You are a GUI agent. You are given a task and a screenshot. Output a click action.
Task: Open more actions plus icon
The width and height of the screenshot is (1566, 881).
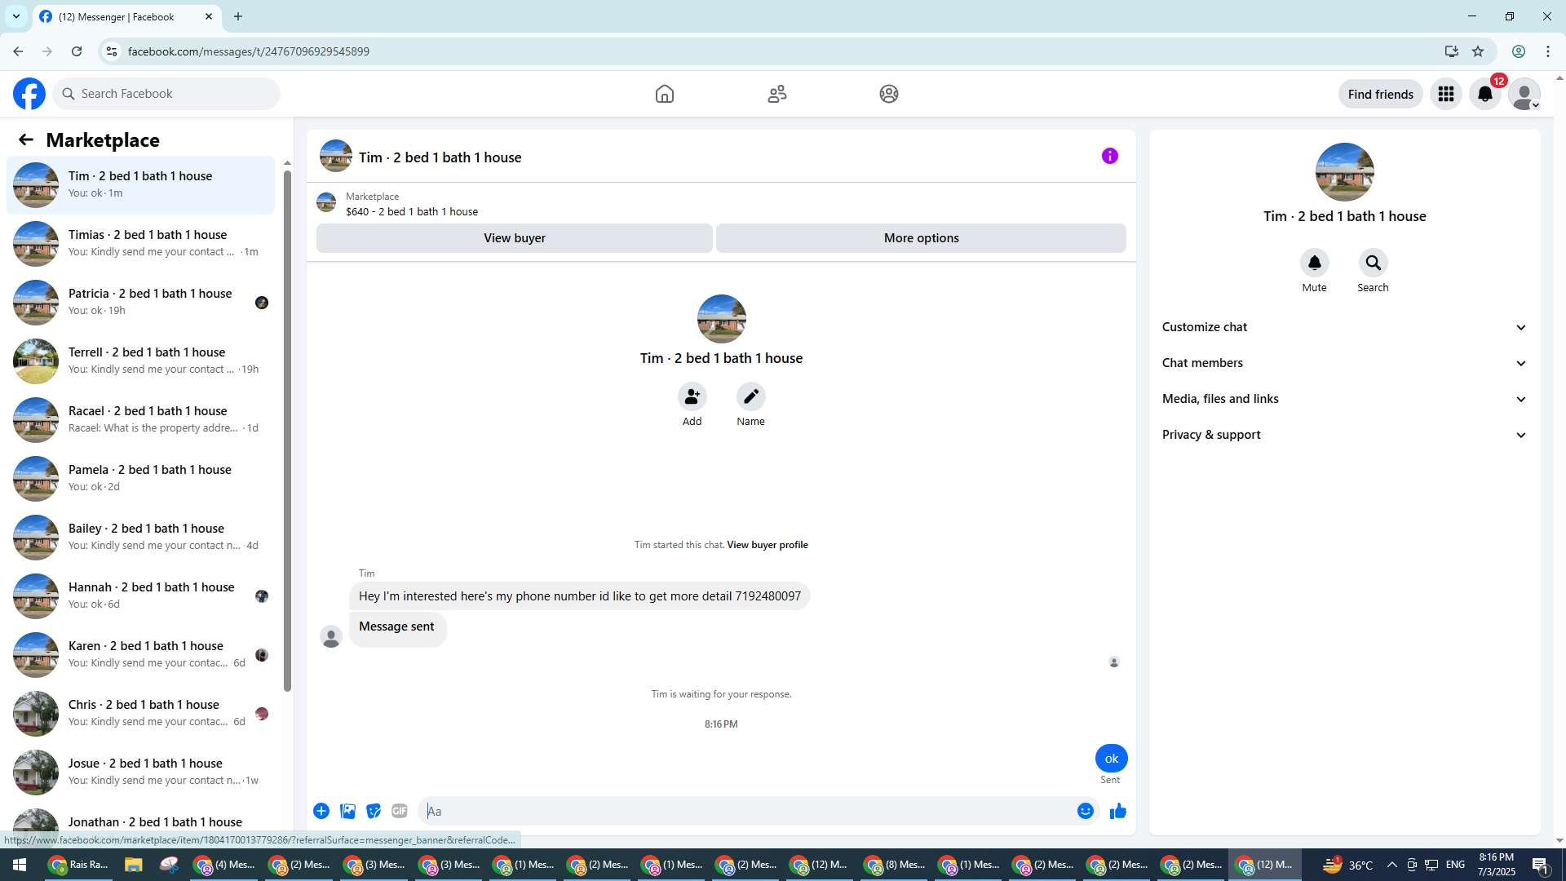pos(321,811)
